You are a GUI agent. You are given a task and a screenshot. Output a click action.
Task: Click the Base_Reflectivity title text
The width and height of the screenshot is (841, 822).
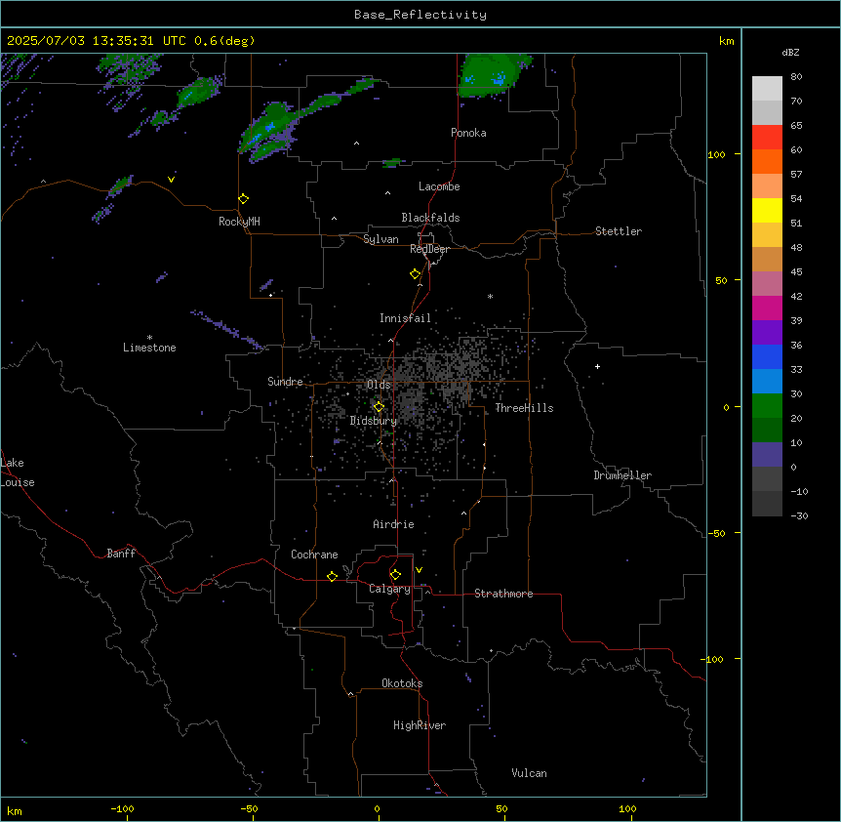(420, 15)
